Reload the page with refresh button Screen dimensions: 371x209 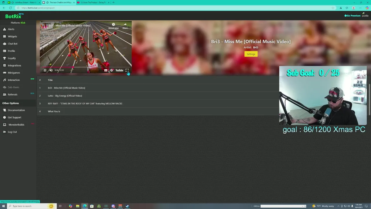point(10,8)
